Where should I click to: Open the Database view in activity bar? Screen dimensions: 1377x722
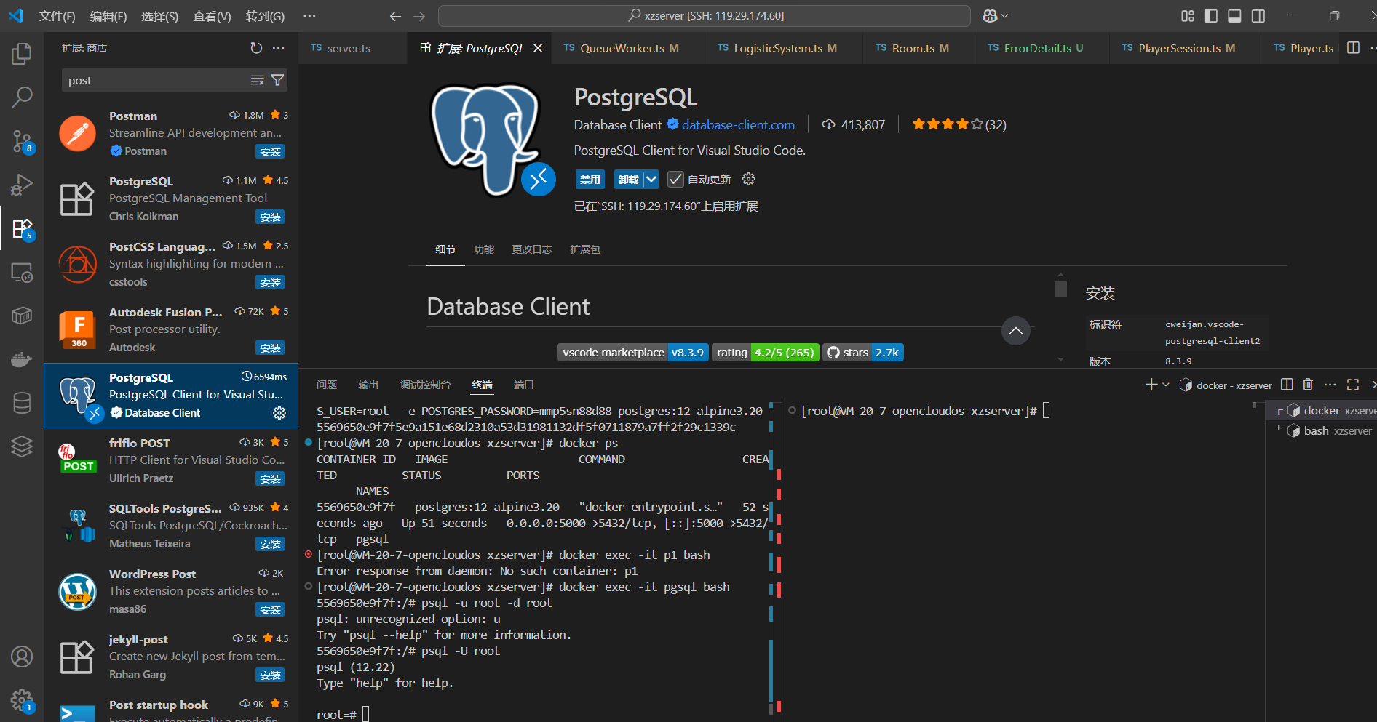tap(22, 402)
